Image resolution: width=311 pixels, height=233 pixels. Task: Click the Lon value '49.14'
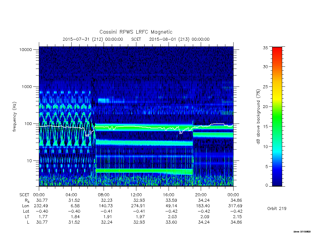click(171, 206)
